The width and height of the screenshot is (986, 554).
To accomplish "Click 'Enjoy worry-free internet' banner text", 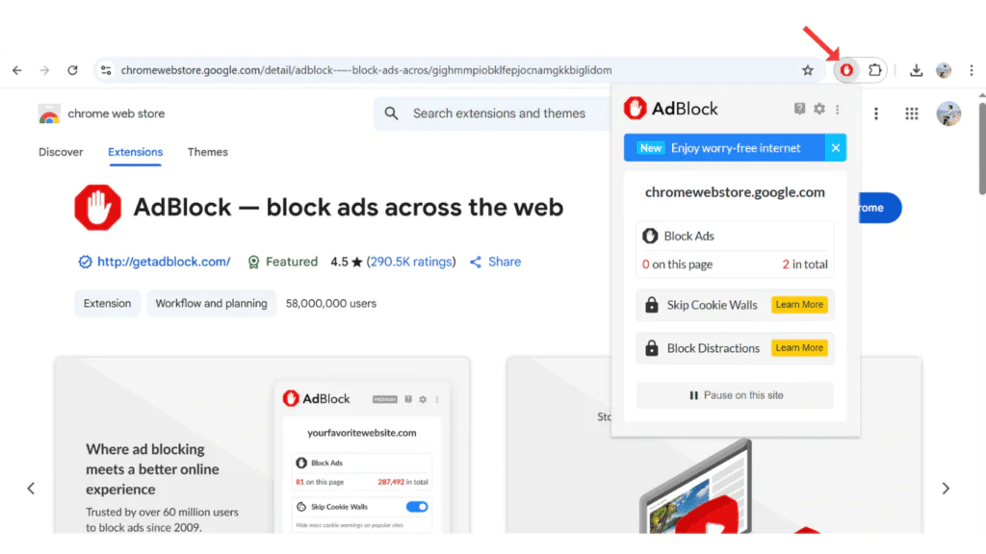I will 735,148.
